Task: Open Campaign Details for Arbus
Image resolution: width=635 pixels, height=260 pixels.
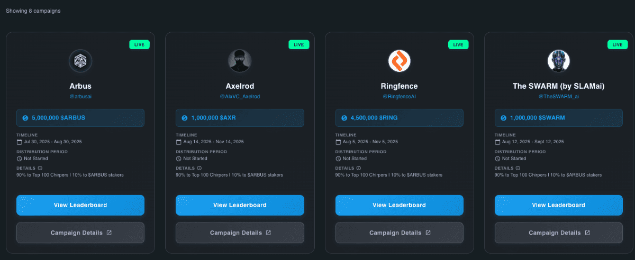Action: [80, 233]
